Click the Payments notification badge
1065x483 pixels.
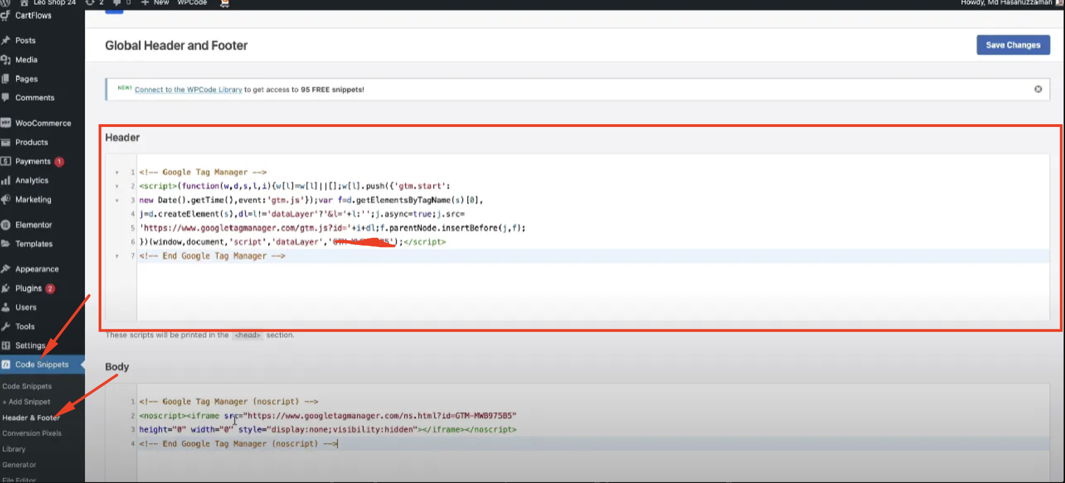59,161
